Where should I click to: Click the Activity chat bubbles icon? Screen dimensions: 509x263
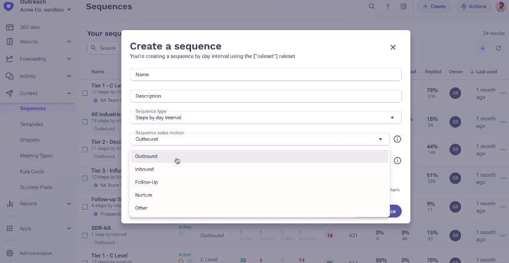[x=10, y=76]
